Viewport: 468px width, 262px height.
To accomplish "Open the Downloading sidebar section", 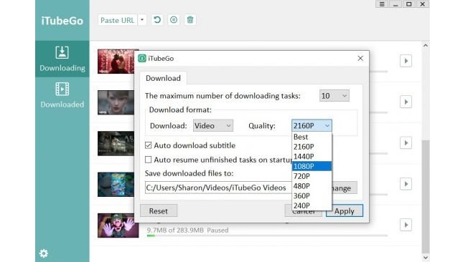I will 62,59.
